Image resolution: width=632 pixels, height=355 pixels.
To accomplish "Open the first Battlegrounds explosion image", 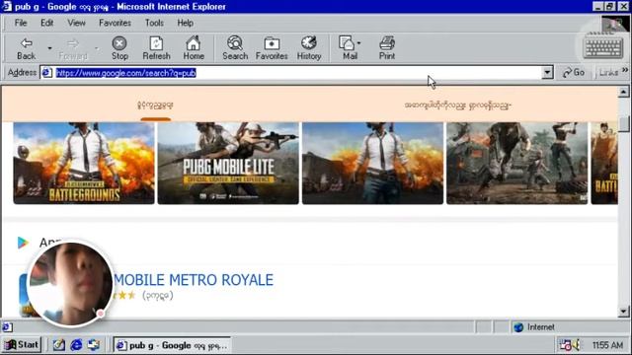I will [84, 163].
